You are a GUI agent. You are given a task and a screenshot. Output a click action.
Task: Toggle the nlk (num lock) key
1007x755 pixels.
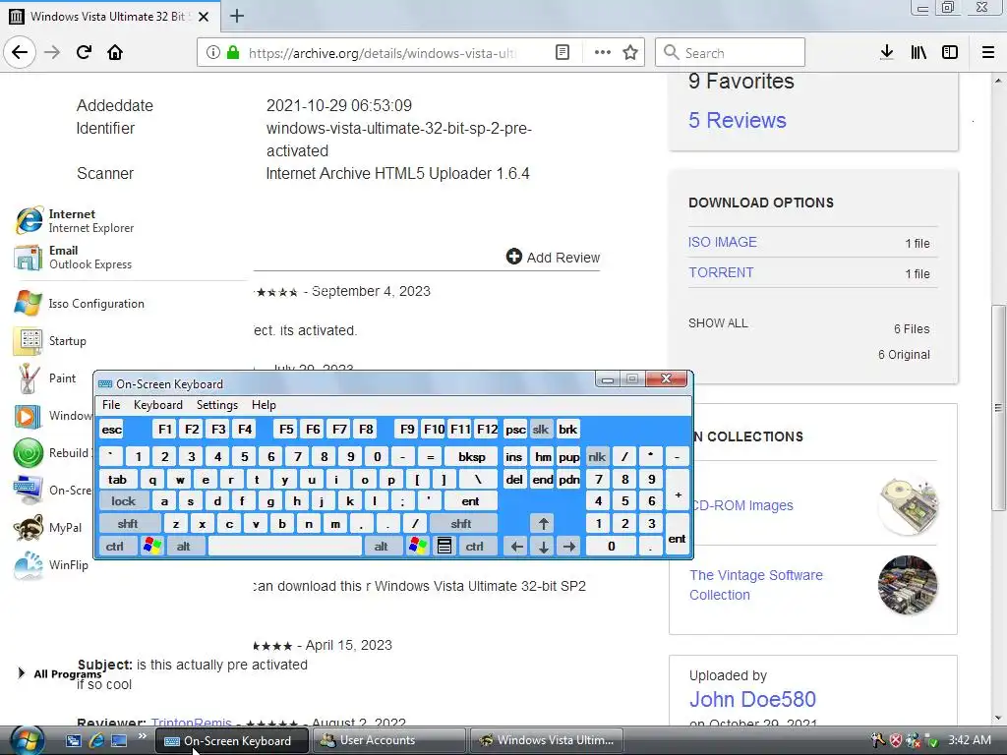597,457
